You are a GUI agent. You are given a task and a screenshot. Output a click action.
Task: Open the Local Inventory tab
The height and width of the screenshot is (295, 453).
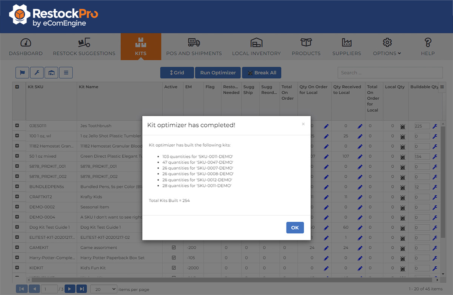256,47
